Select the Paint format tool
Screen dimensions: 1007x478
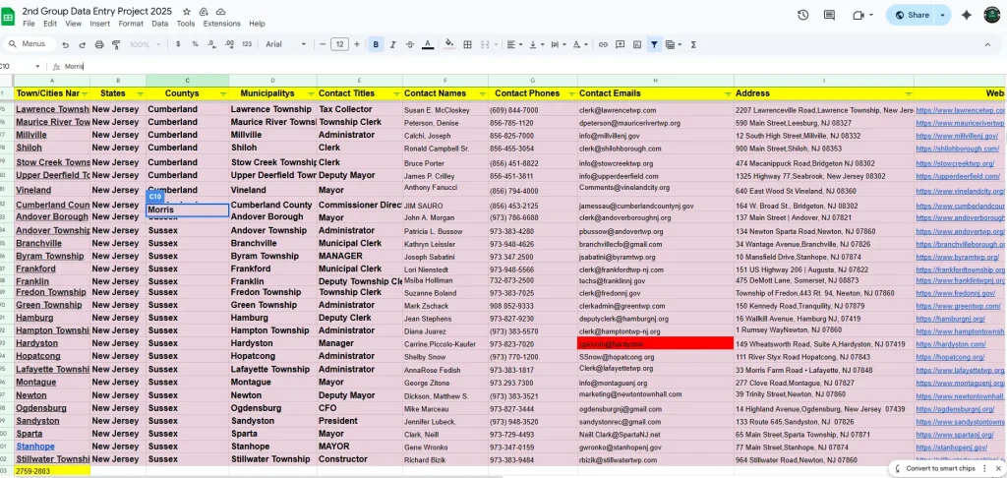116,44
